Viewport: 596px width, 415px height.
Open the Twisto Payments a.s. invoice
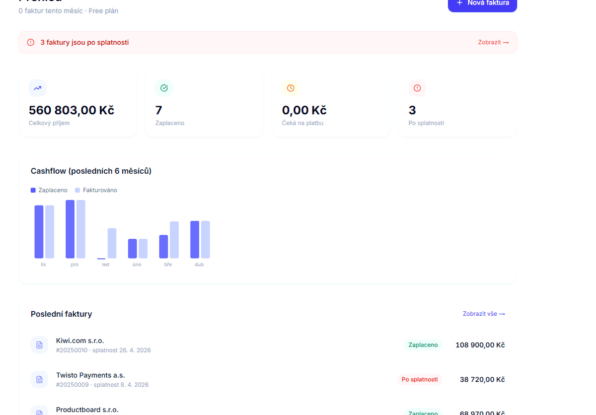click(x=268, y=379)
